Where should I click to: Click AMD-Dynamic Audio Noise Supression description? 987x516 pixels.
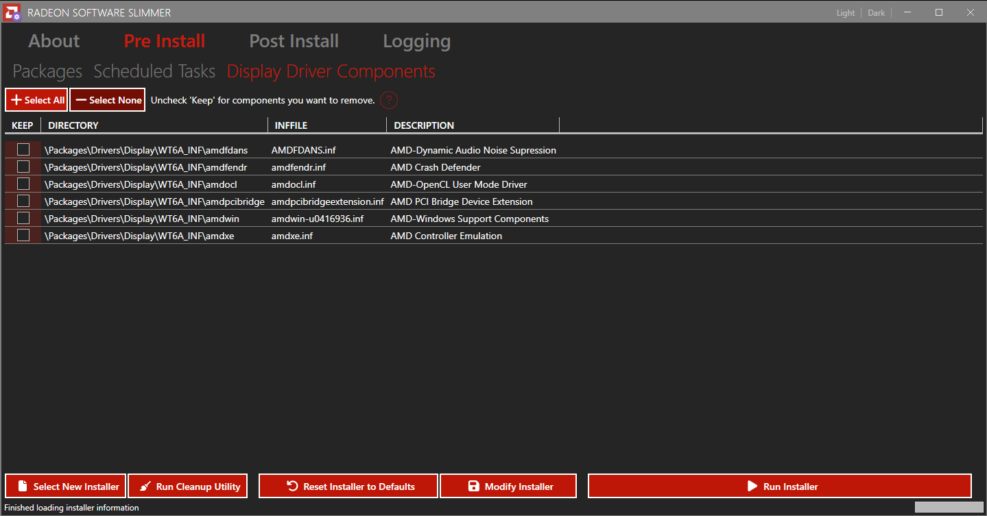tap(473, 150)
